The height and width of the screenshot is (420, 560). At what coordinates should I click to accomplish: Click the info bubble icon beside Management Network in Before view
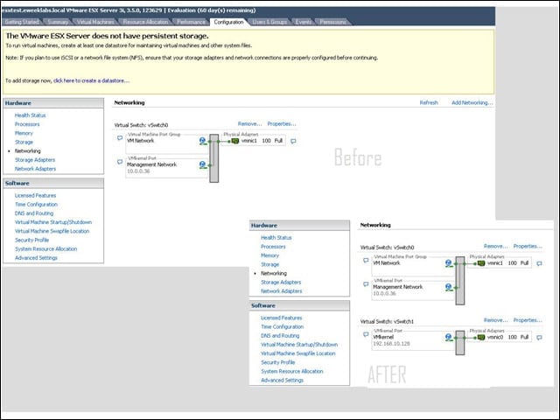point(120,162)
